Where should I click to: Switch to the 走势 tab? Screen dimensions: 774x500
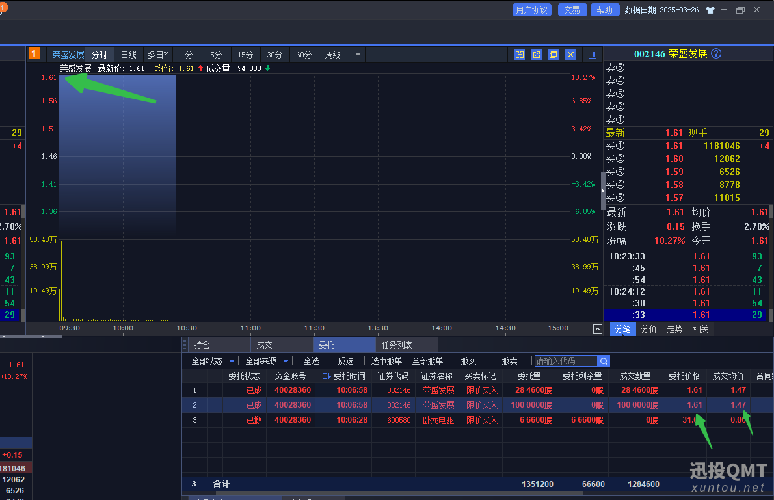click(674, 329)
